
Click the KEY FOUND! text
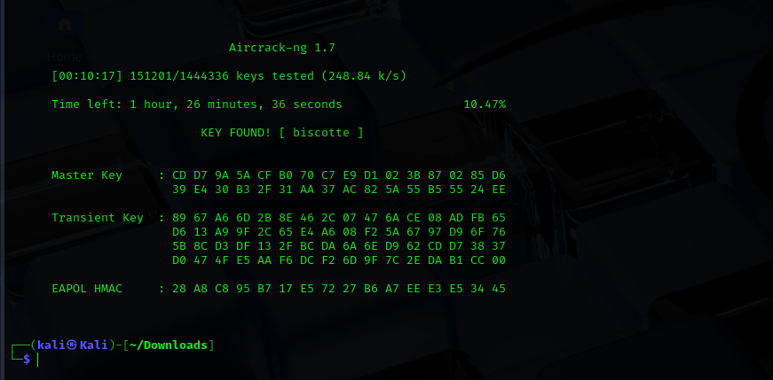pos(236,133)
